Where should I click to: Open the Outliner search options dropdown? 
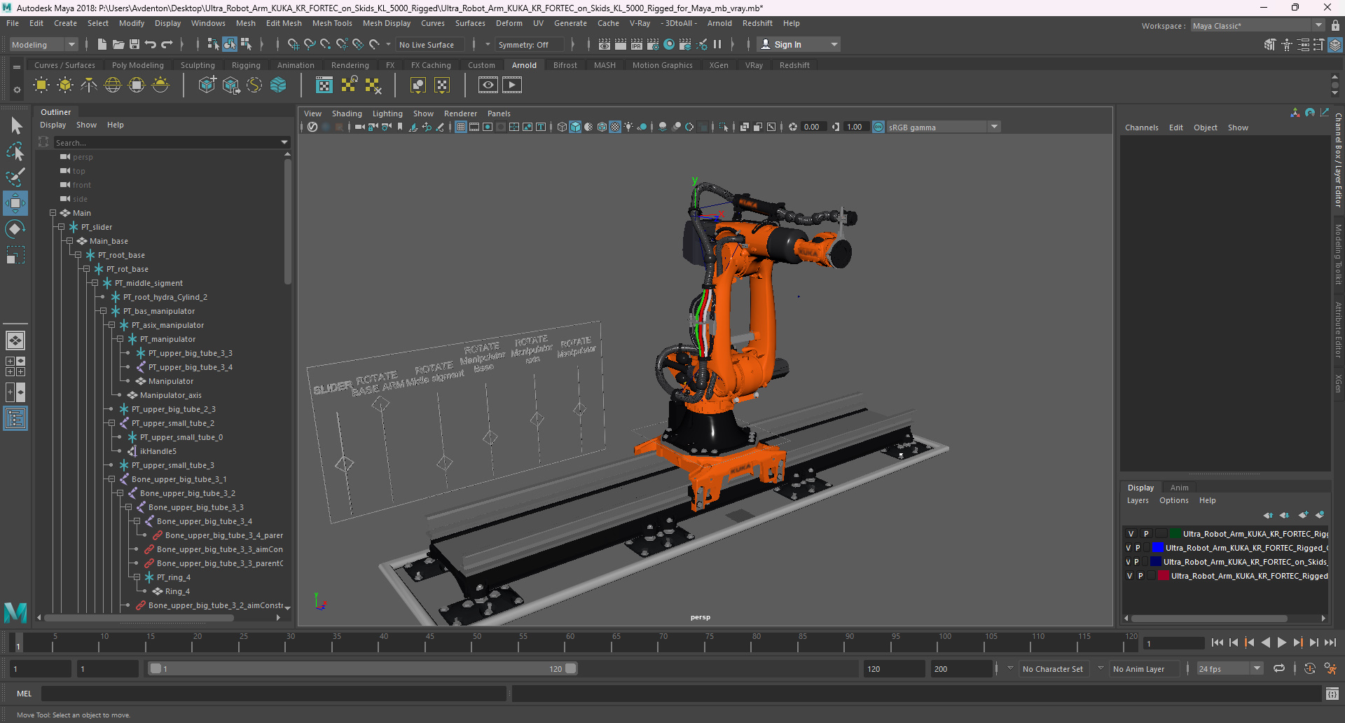tap(284, 142)
